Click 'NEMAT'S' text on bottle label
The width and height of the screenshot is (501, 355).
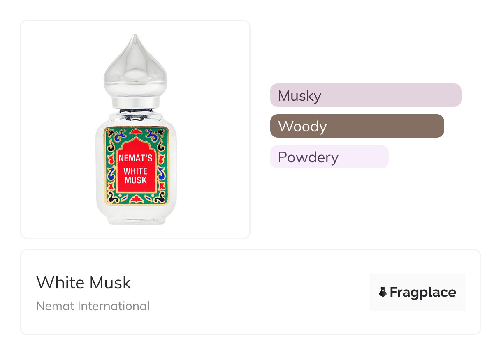coord(135,158)
